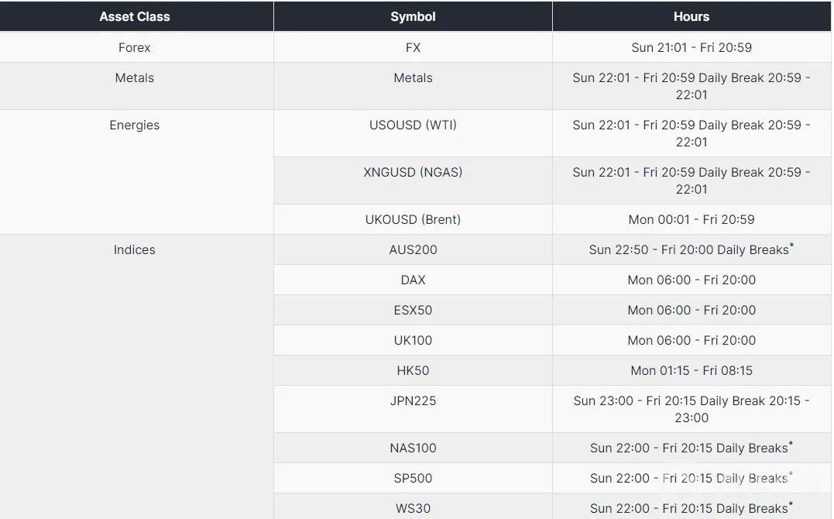Click the DAX symbol cell
834x519 pixels.
413,280
